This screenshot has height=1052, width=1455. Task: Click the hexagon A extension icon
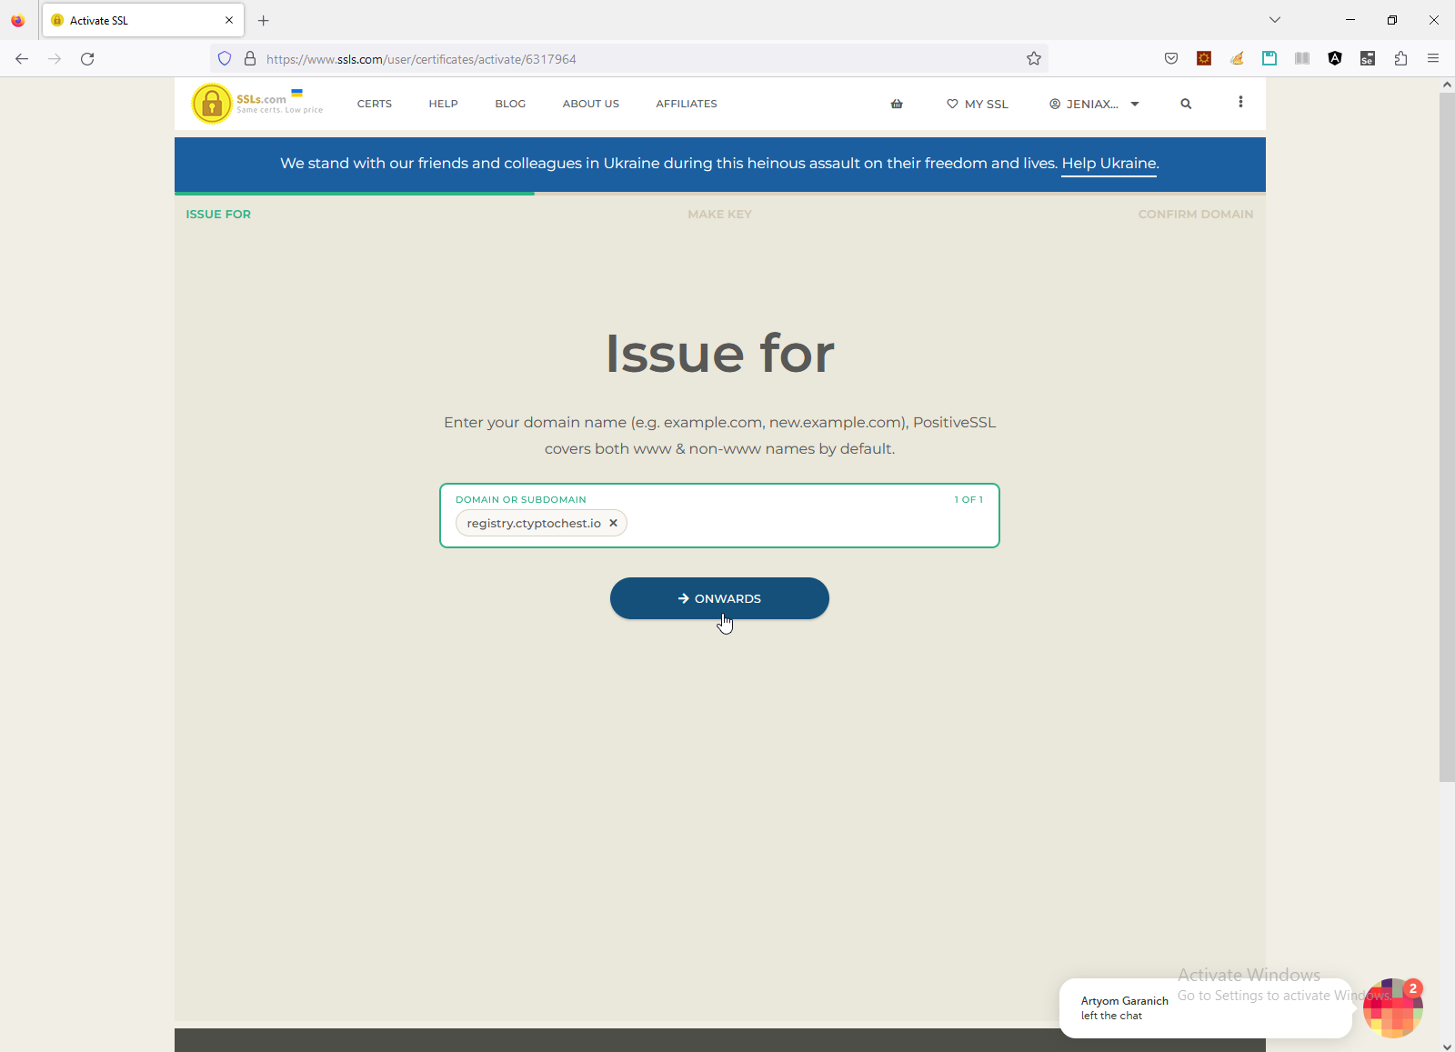pyautogui.click(x=1335, y=59)
